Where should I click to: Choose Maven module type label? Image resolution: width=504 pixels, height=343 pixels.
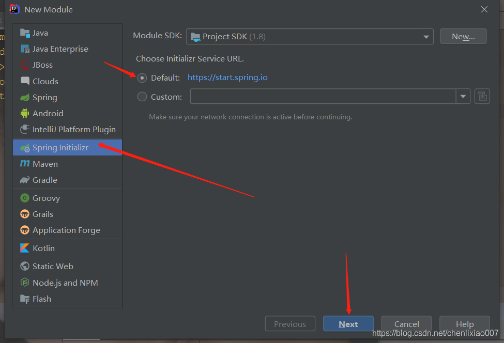[x=45, y=164]
